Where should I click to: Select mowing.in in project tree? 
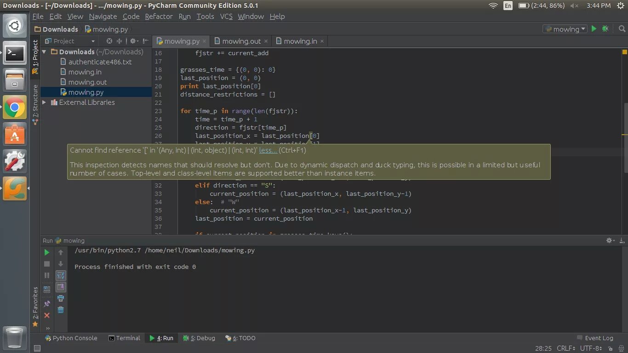pos(85,72)
